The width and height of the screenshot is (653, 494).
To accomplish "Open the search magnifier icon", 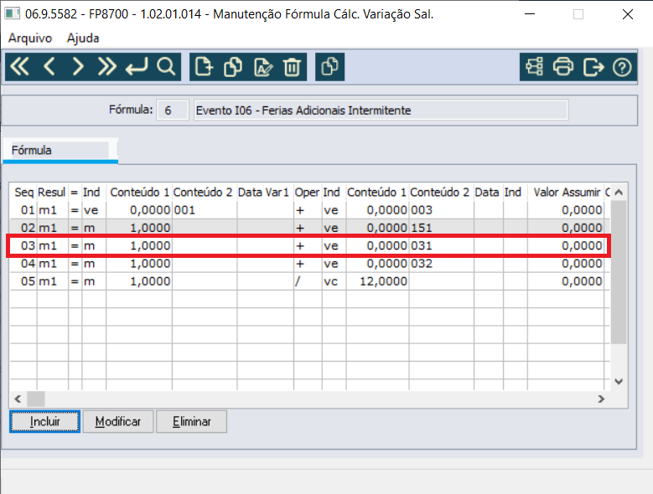I will 166,66.
